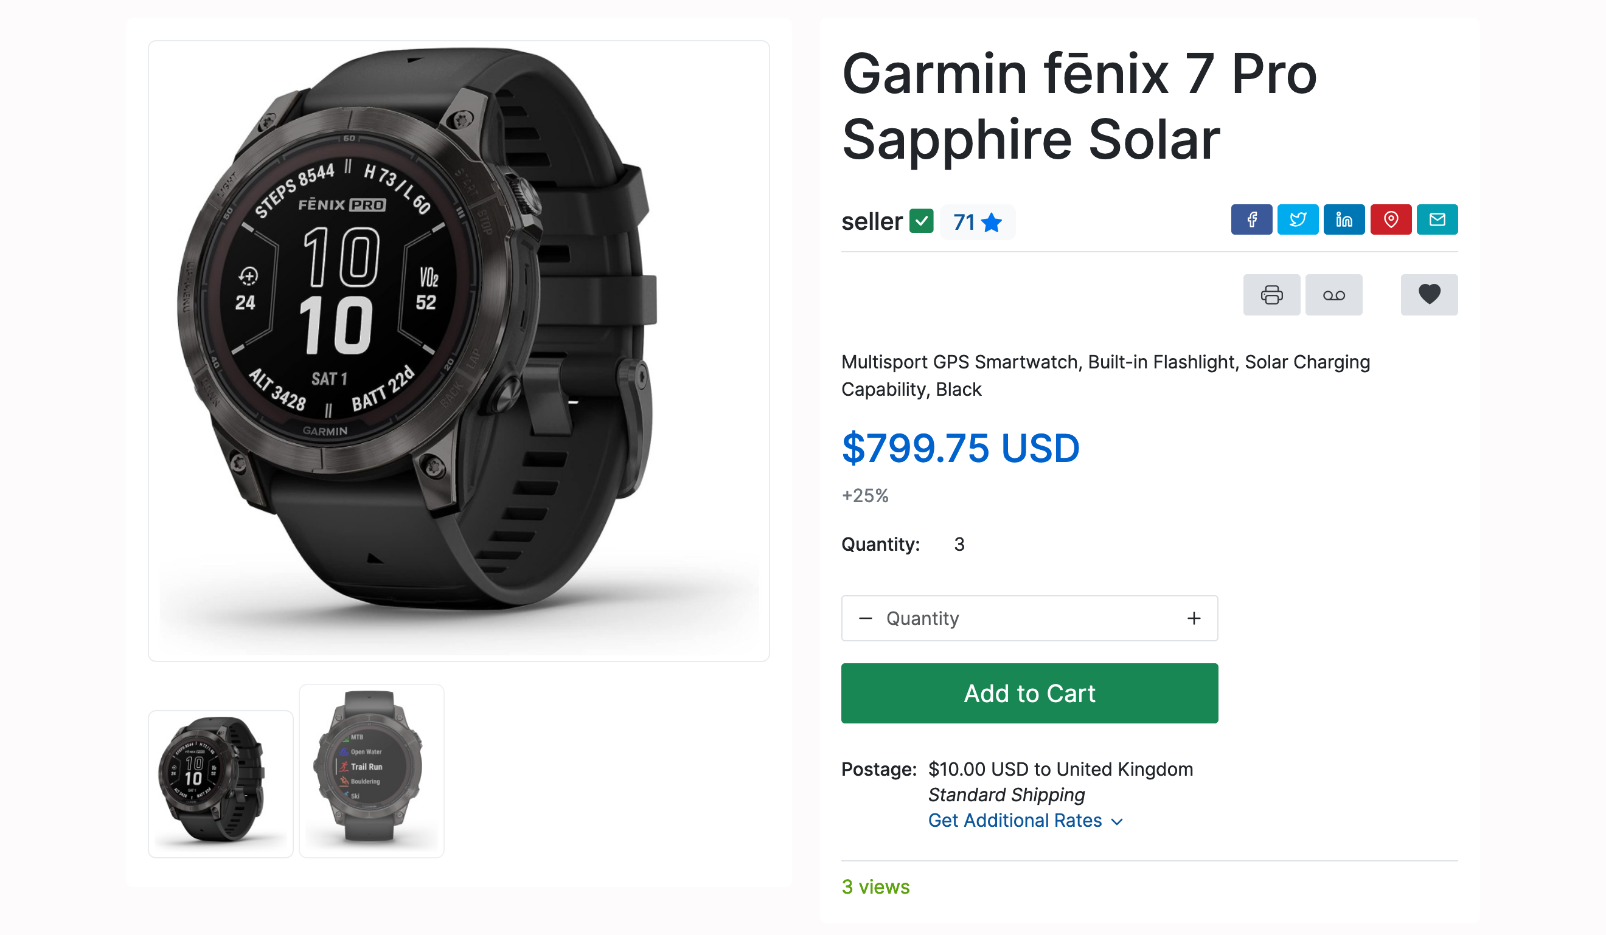Click the 3 views counter
1606x935 pixels.
[875, 886]
